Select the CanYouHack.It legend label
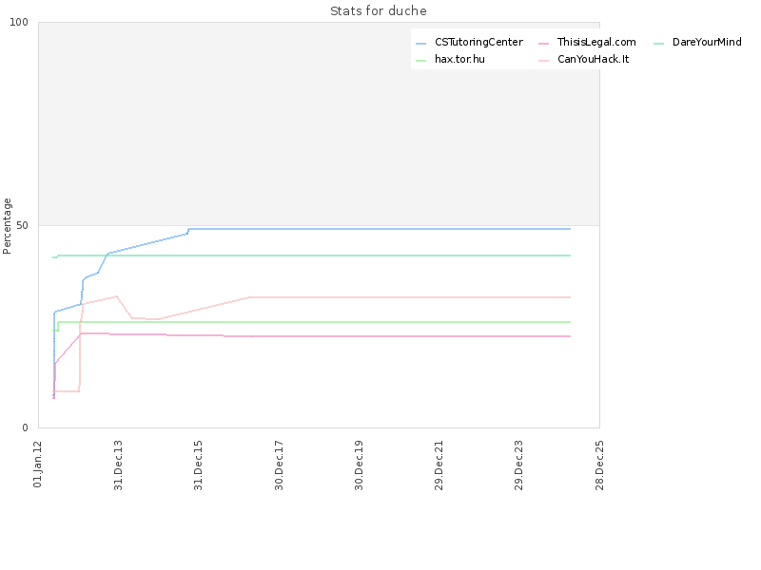Image resolution: width=761 pixels, height=570 pixels. (593, 59)
